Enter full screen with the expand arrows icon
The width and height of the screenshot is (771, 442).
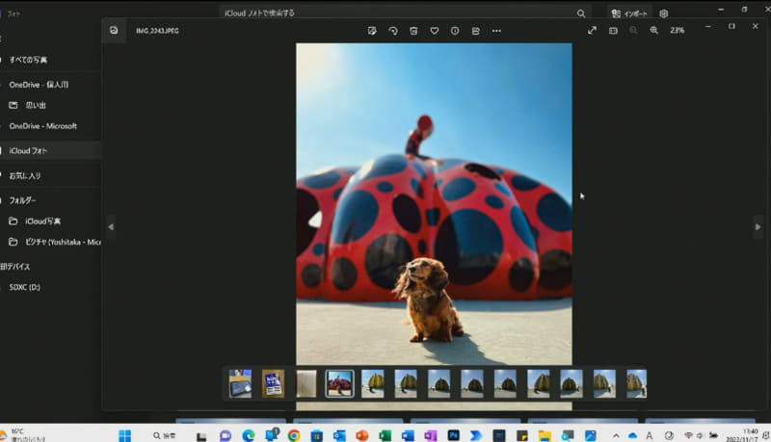click(x=592, y=31)
